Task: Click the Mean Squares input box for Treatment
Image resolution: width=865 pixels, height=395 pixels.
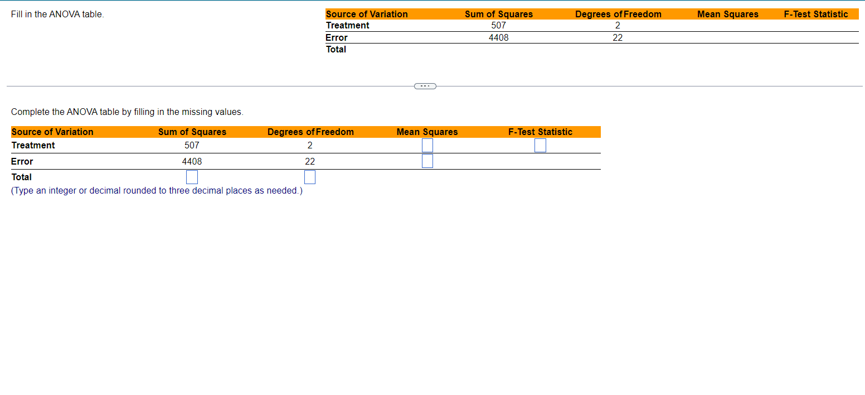Action: 427,145
